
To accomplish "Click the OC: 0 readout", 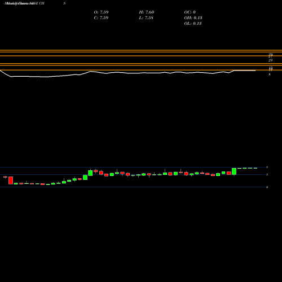I will [190, 12].
